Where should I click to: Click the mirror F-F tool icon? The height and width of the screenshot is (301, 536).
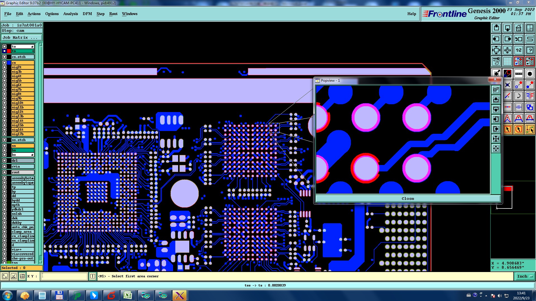530,96
